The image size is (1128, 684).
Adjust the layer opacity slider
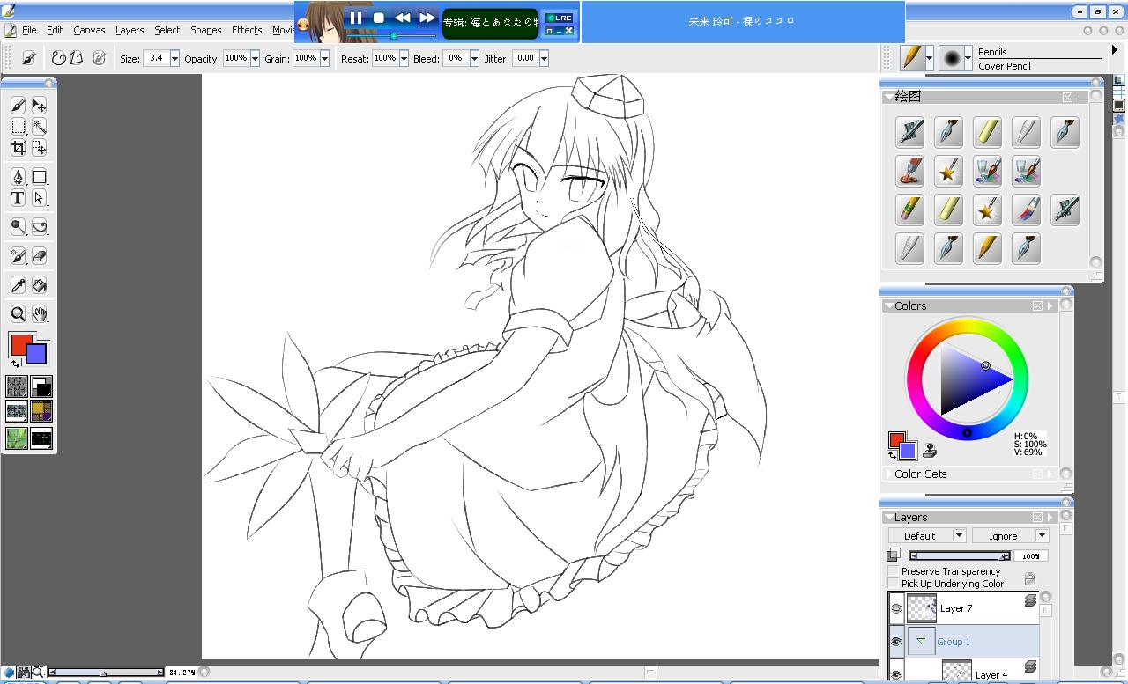(x=960, y=556)
